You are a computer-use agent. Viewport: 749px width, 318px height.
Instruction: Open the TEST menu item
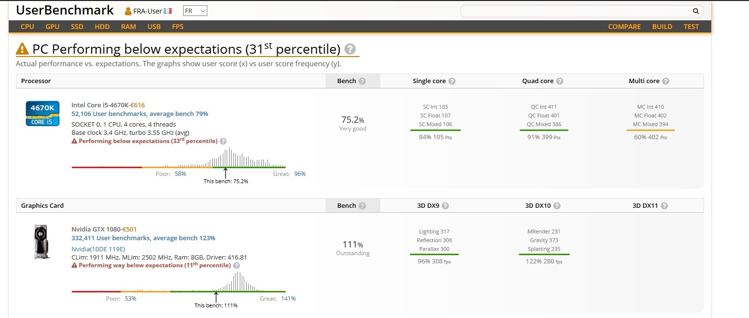(x=691, y=27)
